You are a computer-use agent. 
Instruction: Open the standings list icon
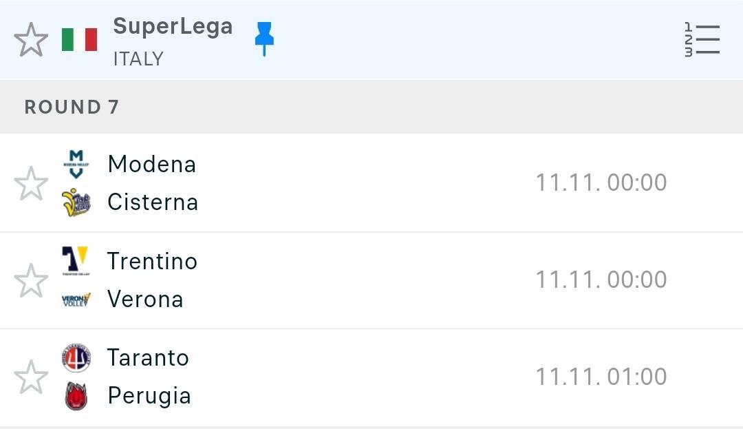702,40
